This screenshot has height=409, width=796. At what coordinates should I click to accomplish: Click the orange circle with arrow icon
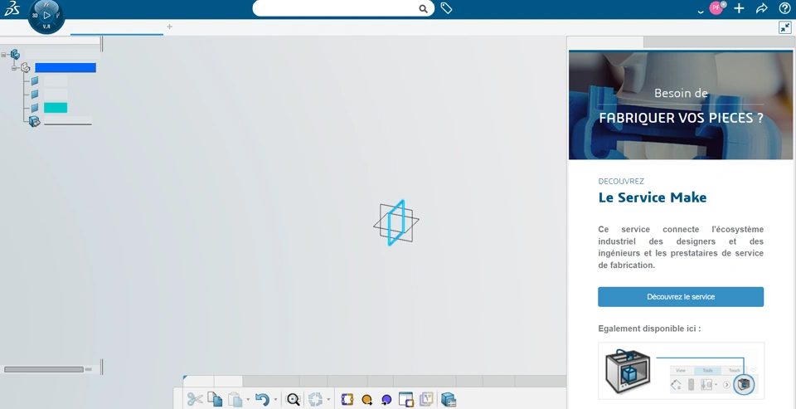click(x=366, y=400)
